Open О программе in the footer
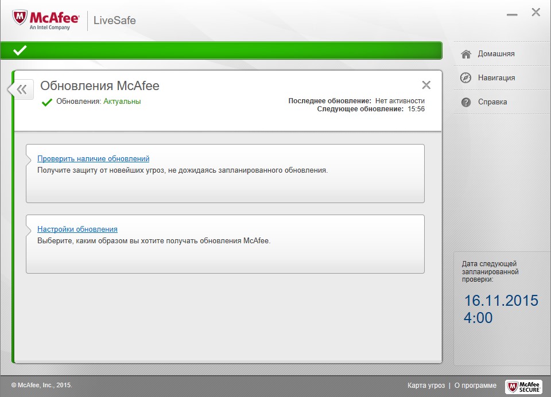The width and height of the screenshot is (551, 397). pyautogui.click(x=475, y=386)
